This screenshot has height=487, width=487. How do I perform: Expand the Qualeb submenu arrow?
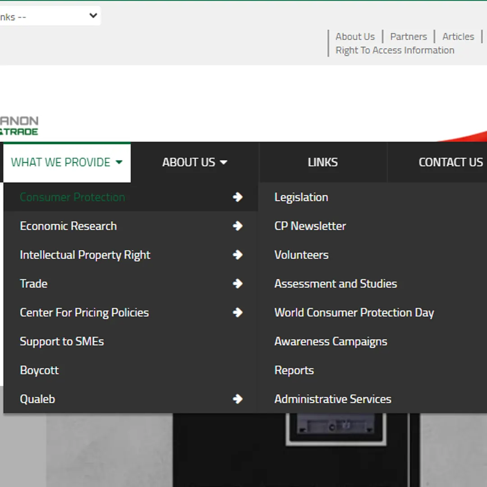pyautogui.click(x=238, y=399)
